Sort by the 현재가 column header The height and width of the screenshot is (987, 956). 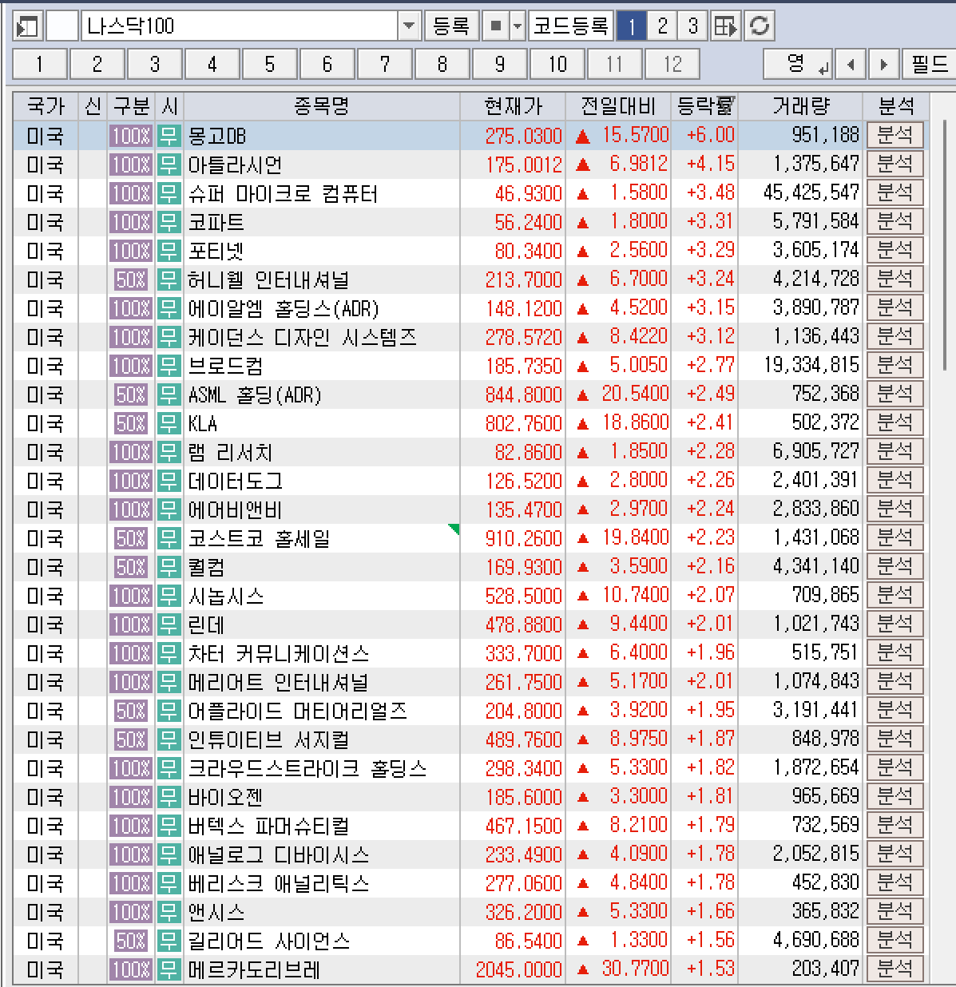[x=513, y=105]
